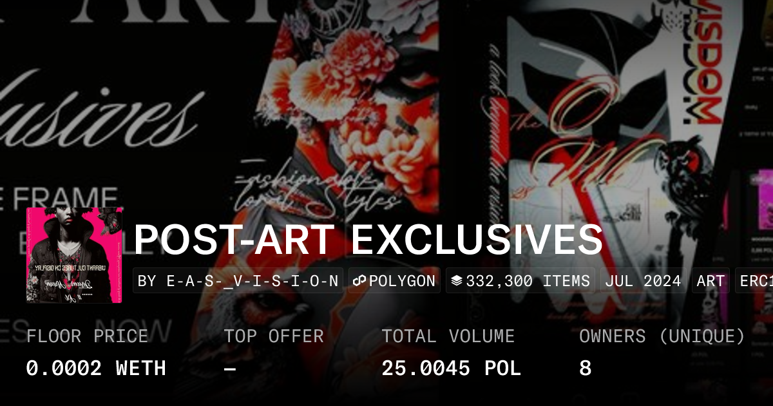Click the POST-ART EXCLUSIVES collection title

click(368, 240)
